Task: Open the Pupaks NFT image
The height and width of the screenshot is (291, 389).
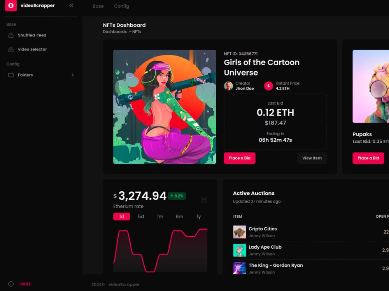Action: click(x=371, y=87)
